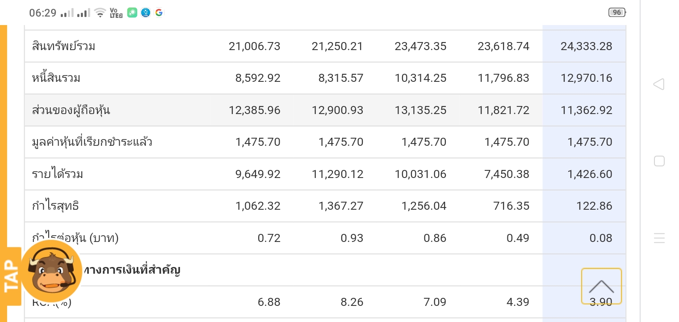Tap the Android home square icon
The height and width of the screenshot is (322, 679).
(659, 161)
